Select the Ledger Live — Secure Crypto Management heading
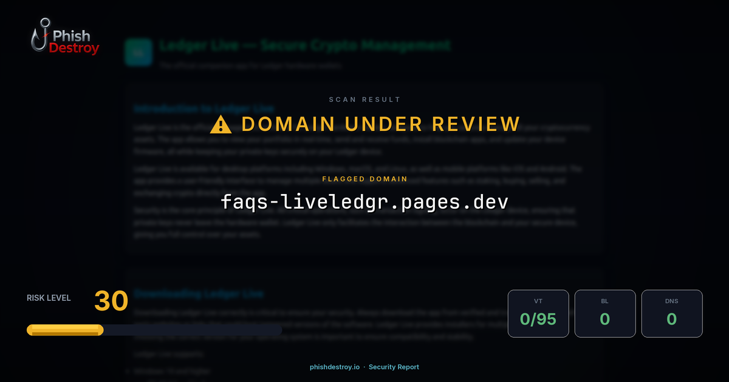Image resolution: width=729 pixels, height=382 pixels. click(x=304, y=44)
